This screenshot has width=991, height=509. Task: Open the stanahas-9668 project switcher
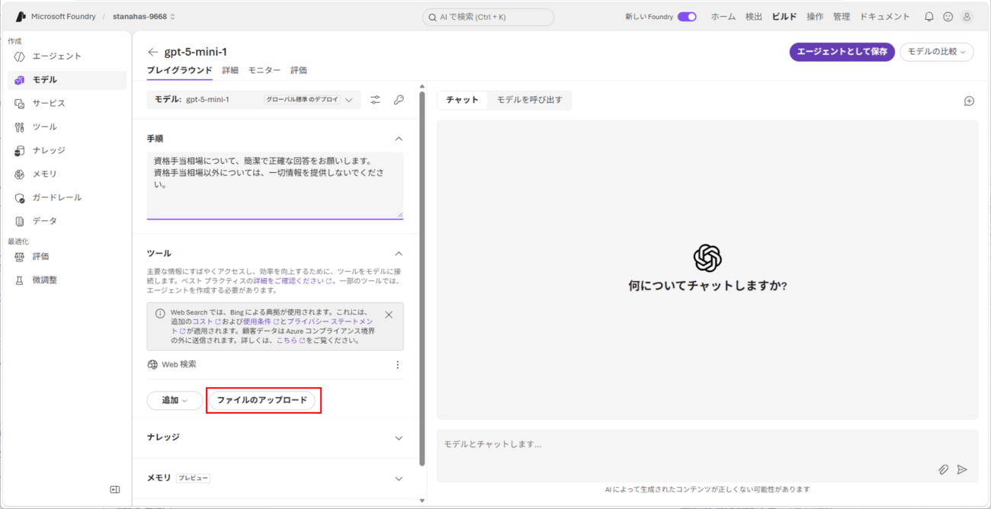click(x=144, y=17)
